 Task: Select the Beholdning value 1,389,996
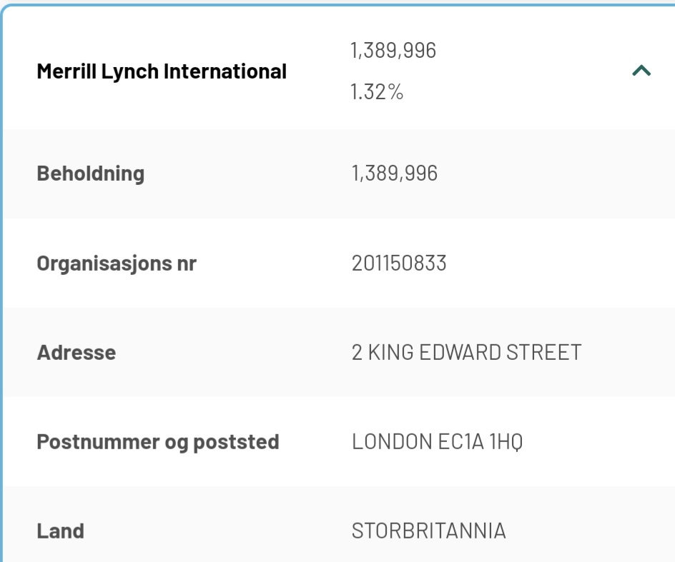pyautogui.click(x=395, y=174)
